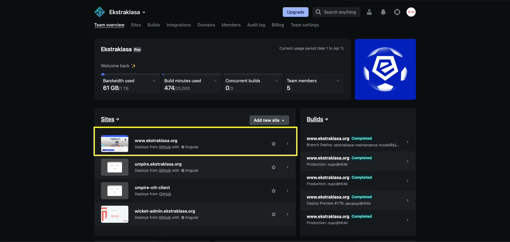Open the umpire-ott-client site name
The image size is (510, 242).
152,188
